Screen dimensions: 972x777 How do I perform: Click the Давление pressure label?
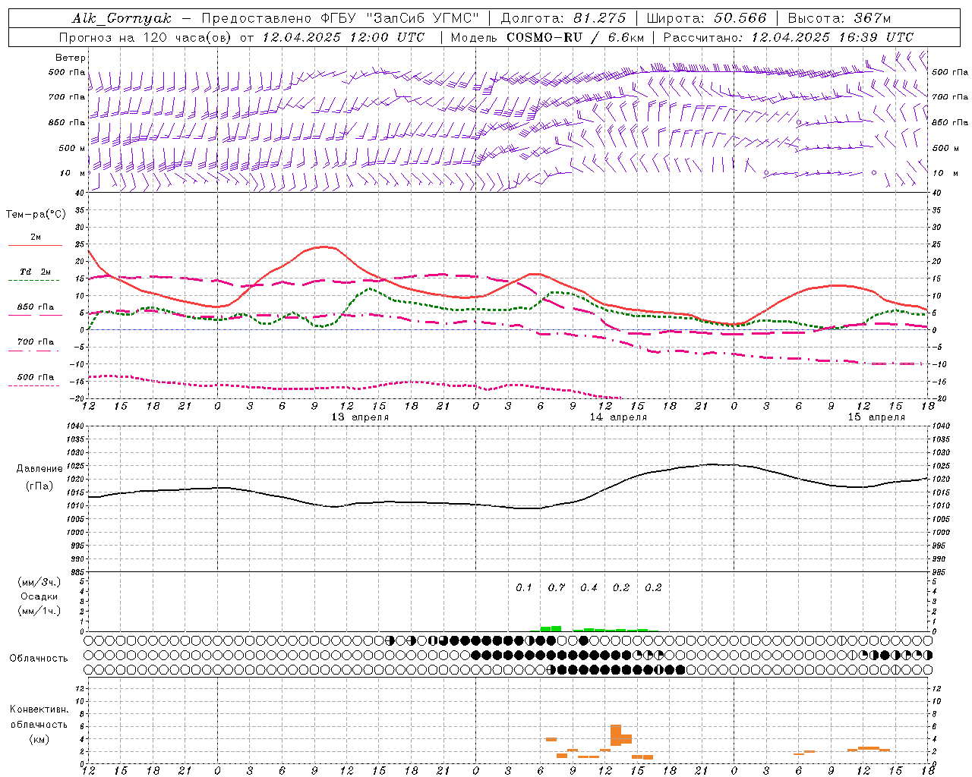39,468
